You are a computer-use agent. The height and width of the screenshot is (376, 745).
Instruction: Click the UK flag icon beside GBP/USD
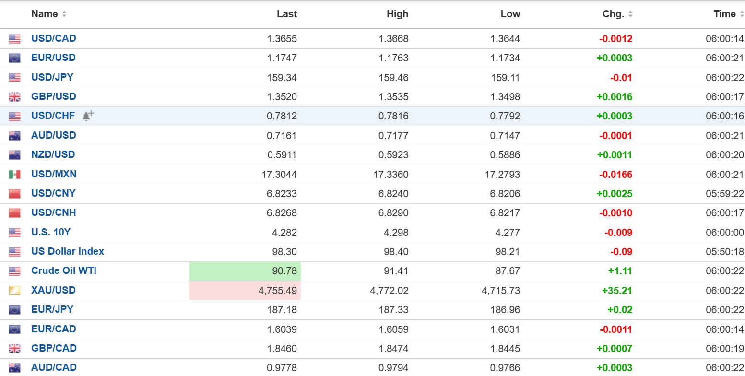[15, 97]
